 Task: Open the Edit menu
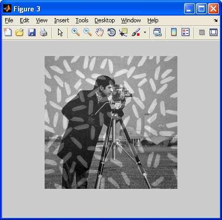click(24, 20)
